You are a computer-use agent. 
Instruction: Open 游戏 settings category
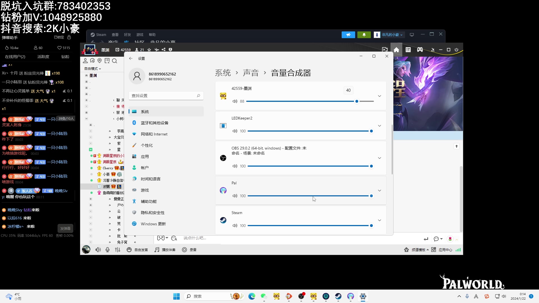click(166, 190)
